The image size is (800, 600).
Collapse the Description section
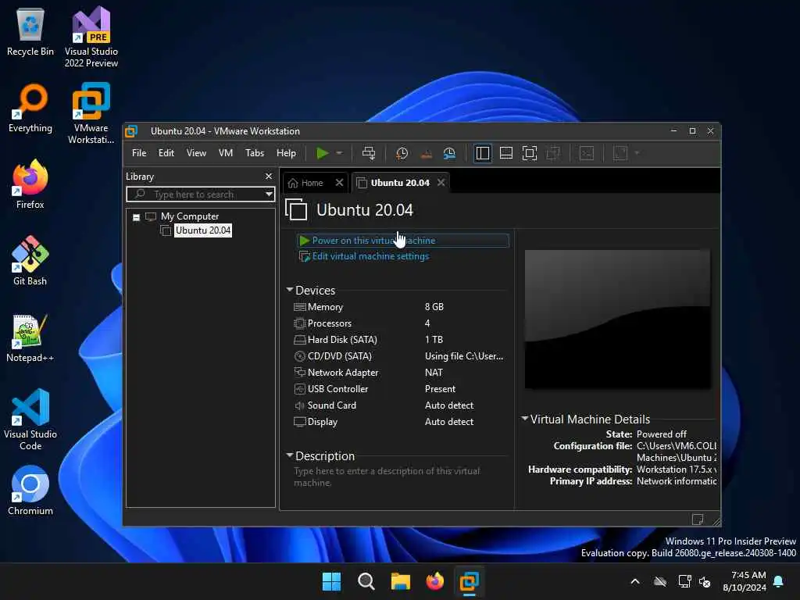click(289, 455)
